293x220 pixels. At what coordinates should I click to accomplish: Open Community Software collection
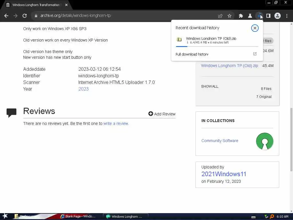[x=220, y=141]
